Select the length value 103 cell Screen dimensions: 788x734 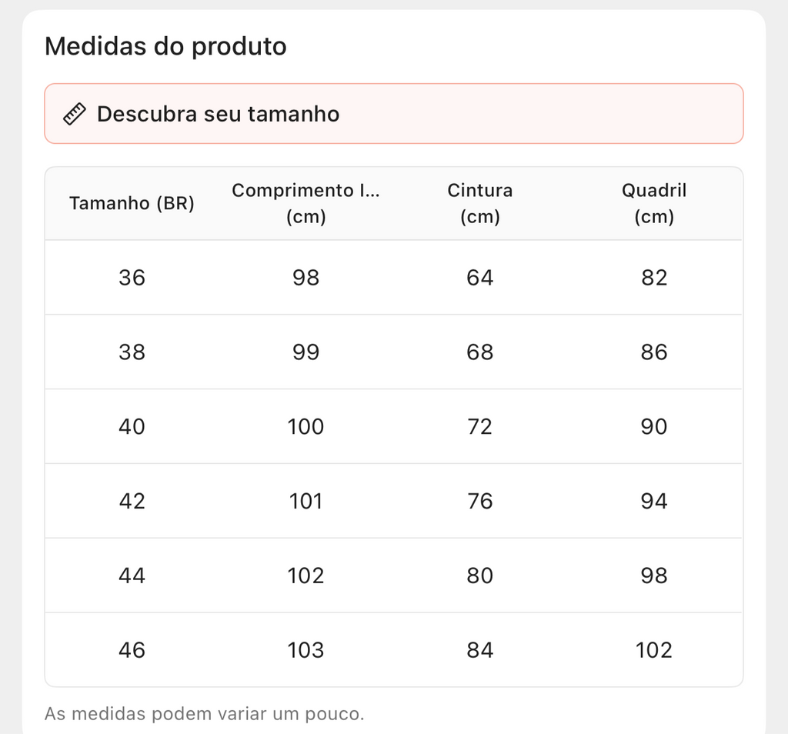(x=306, y=651)
